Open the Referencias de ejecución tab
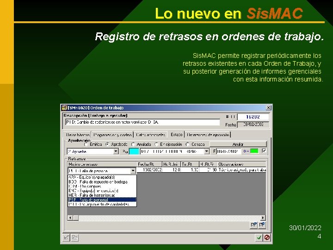The image size is (333, 250). coord(208,135)
